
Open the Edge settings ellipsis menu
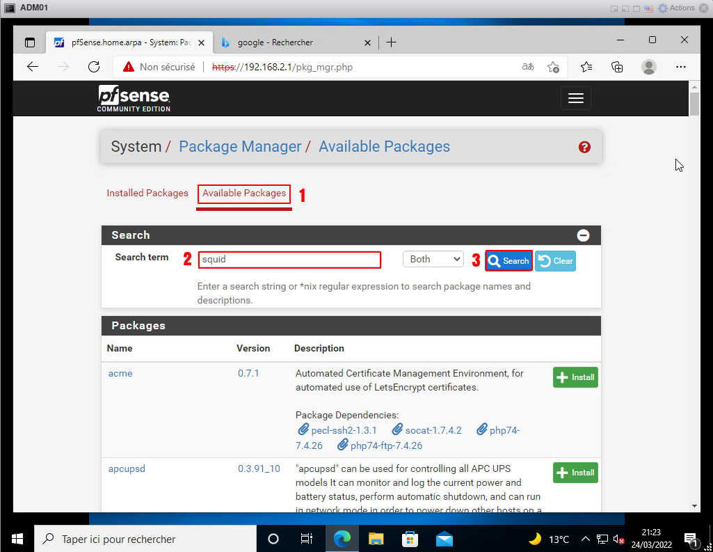click(682, 67)
